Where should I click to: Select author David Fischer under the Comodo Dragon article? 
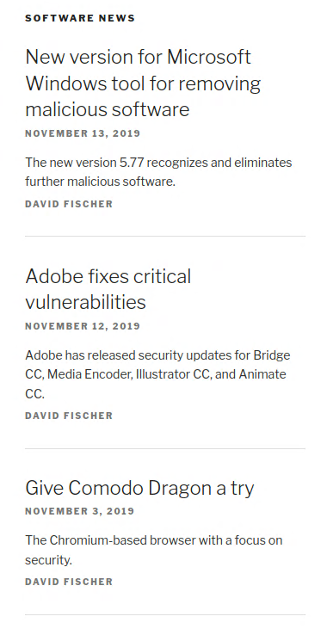69,582
